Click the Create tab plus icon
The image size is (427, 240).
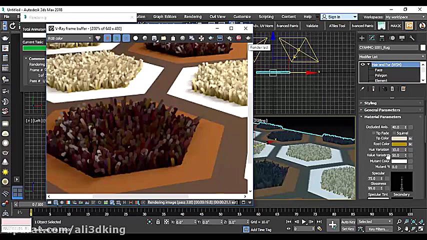coord(361,38)
